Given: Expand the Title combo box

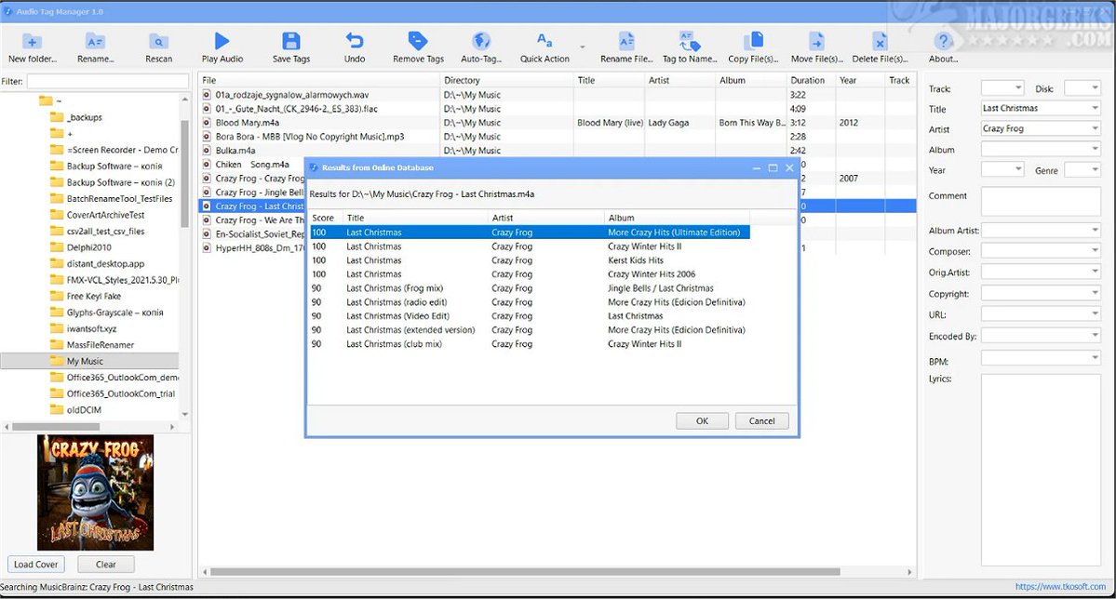Looking at the screenshot, I should click(x=1095, y=108).
